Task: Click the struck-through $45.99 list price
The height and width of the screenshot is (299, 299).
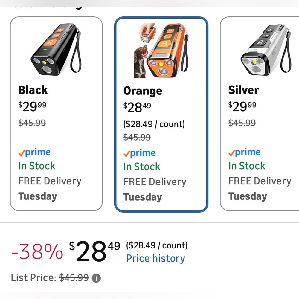Action: click(x=74, y=278)
